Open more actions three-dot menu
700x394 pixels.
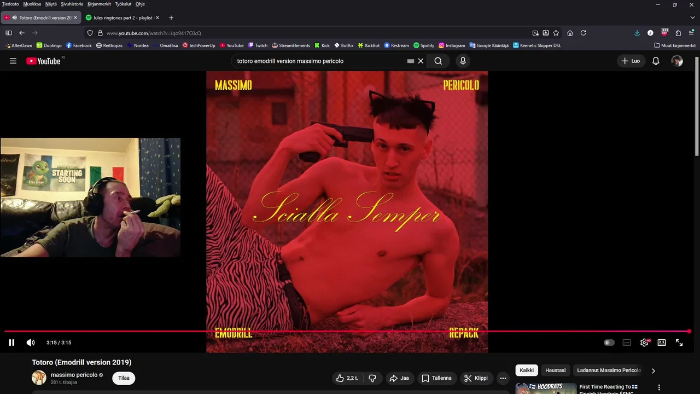click(x=503, y=378)
